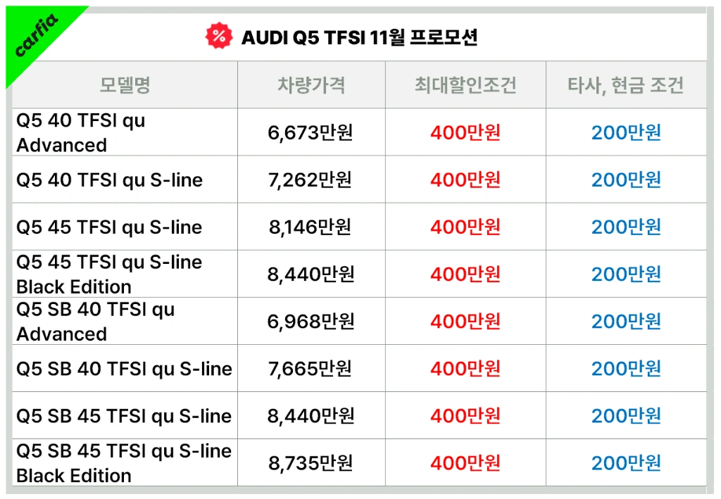Click Q5 45 TFSI qu S-line Black Edition
This screenshot has width=721, height=499.
tap(109, 274)
